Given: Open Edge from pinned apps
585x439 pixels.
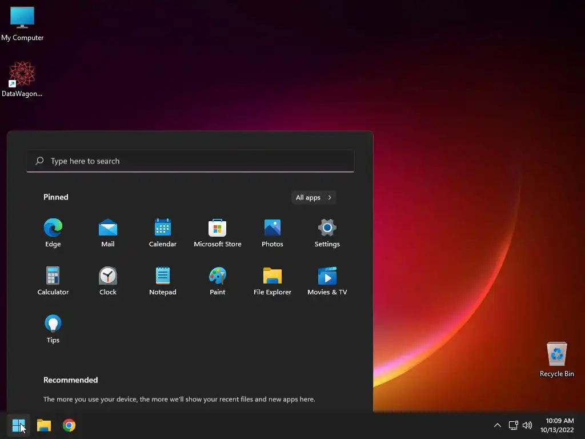Looking at the screenshot, I should pyautogui.click(x=53, y=233).
